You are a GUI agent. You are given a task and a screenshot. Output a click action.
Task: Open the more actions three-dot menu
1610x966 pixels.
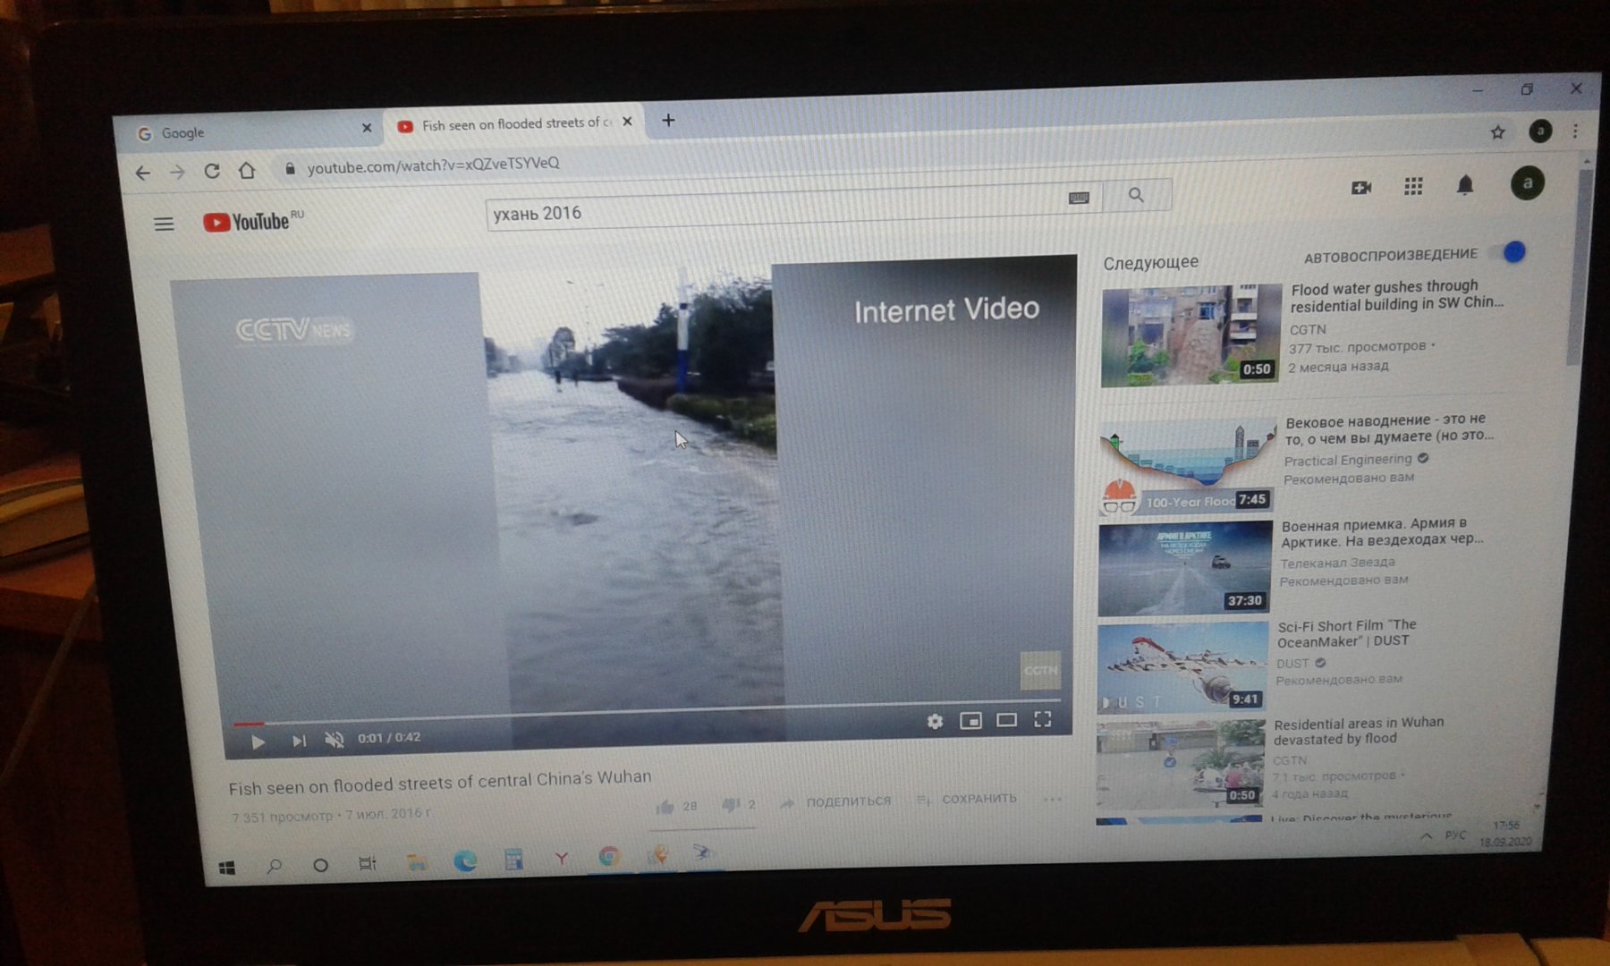pos(1053,798)
